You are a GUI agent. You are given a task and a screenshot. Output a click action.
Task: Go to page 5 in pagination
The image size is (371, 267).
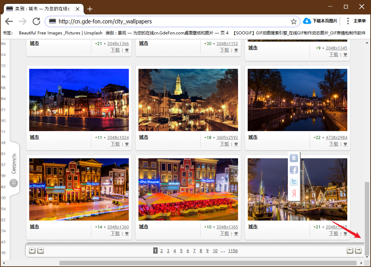181,250
